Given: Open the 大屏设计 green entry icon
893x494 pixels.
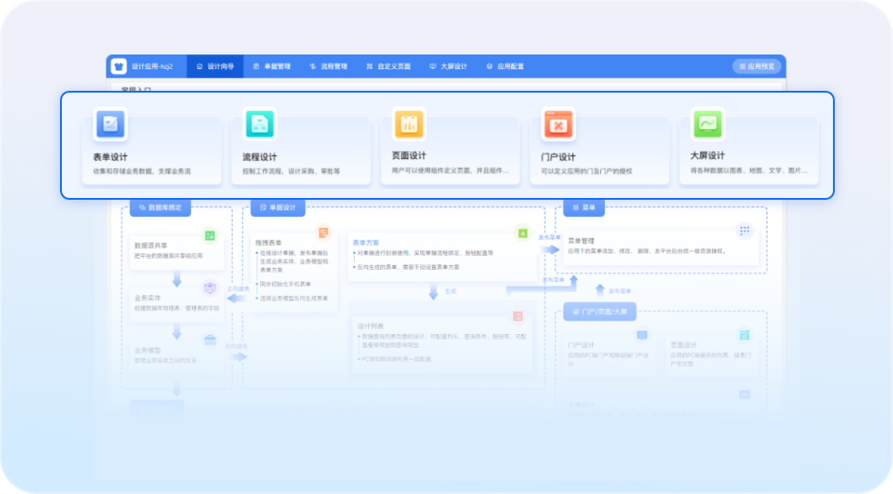Looking at the screenshot, I should 707,123.
